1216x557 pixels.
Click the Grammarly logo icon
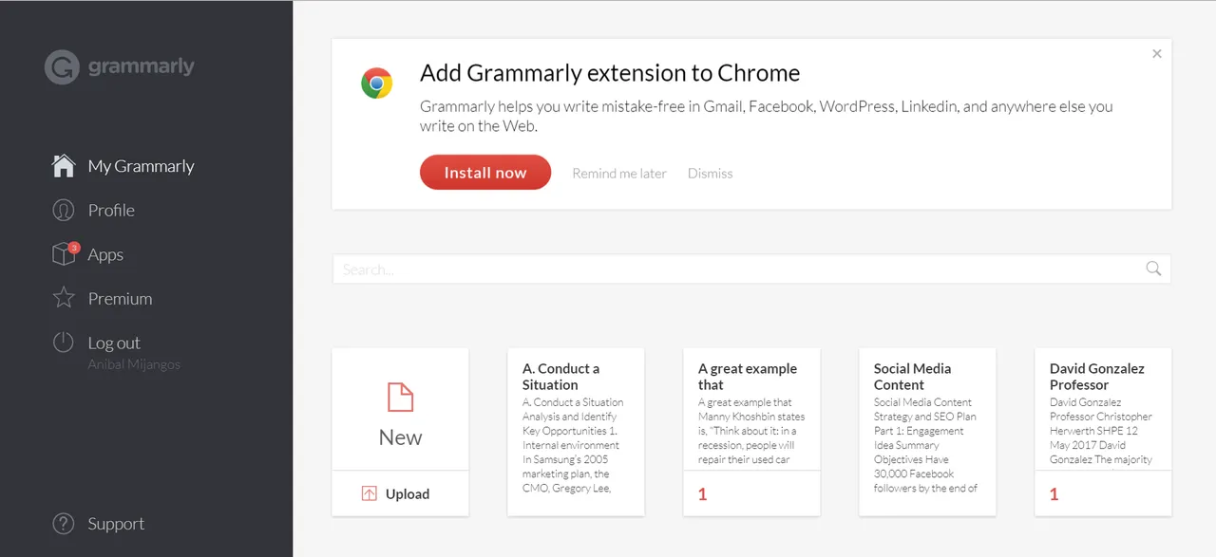click(62, 67)
